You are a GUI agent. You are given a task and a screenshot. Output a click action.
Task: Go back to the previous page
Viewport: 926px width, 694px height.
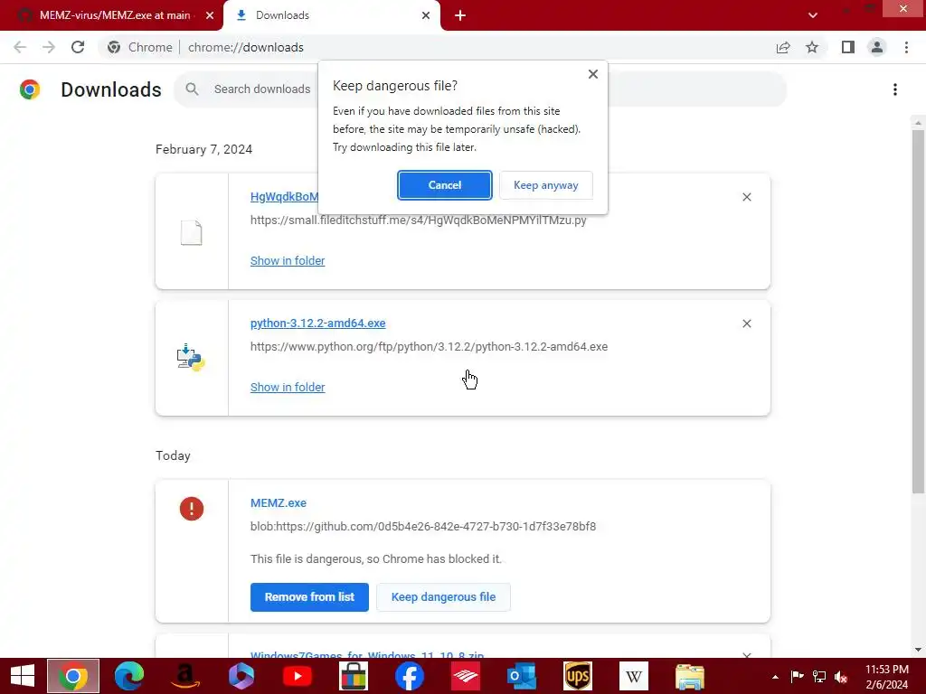pyautogui.click(x=20, y=47)
